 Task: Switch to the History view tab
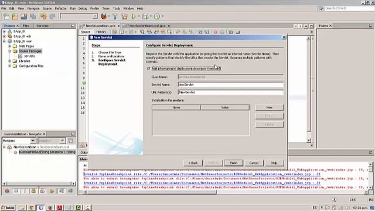[101, 32]
